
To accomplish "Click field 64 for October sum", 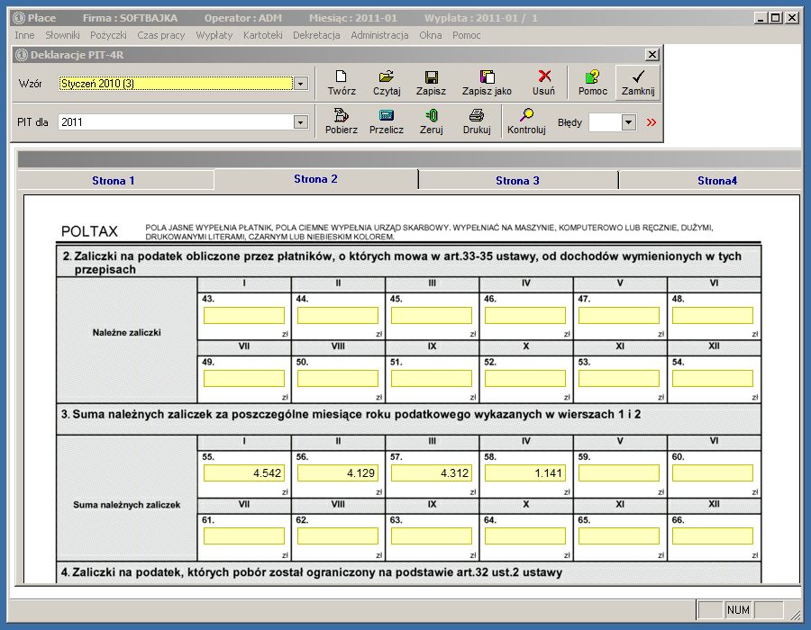I will tap(525, 536).
